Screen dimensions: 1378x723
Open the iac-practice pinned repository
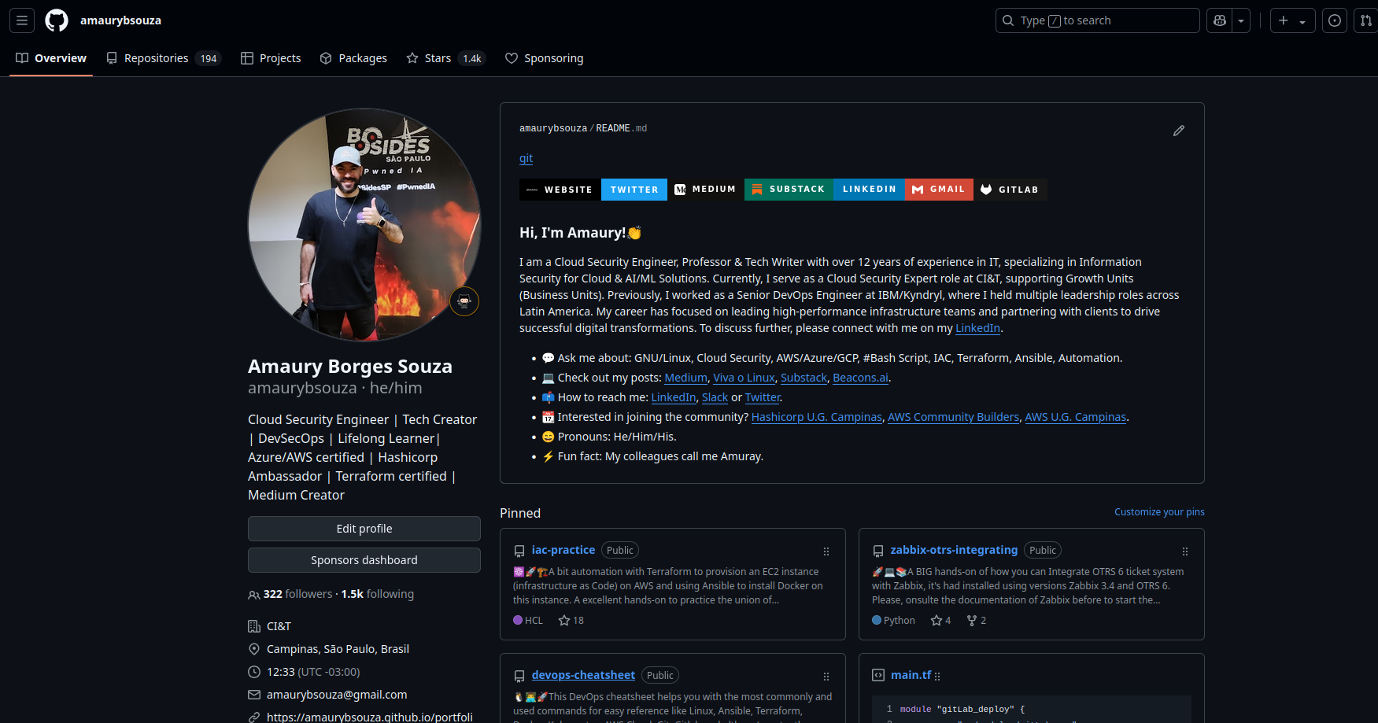(563, 550)
